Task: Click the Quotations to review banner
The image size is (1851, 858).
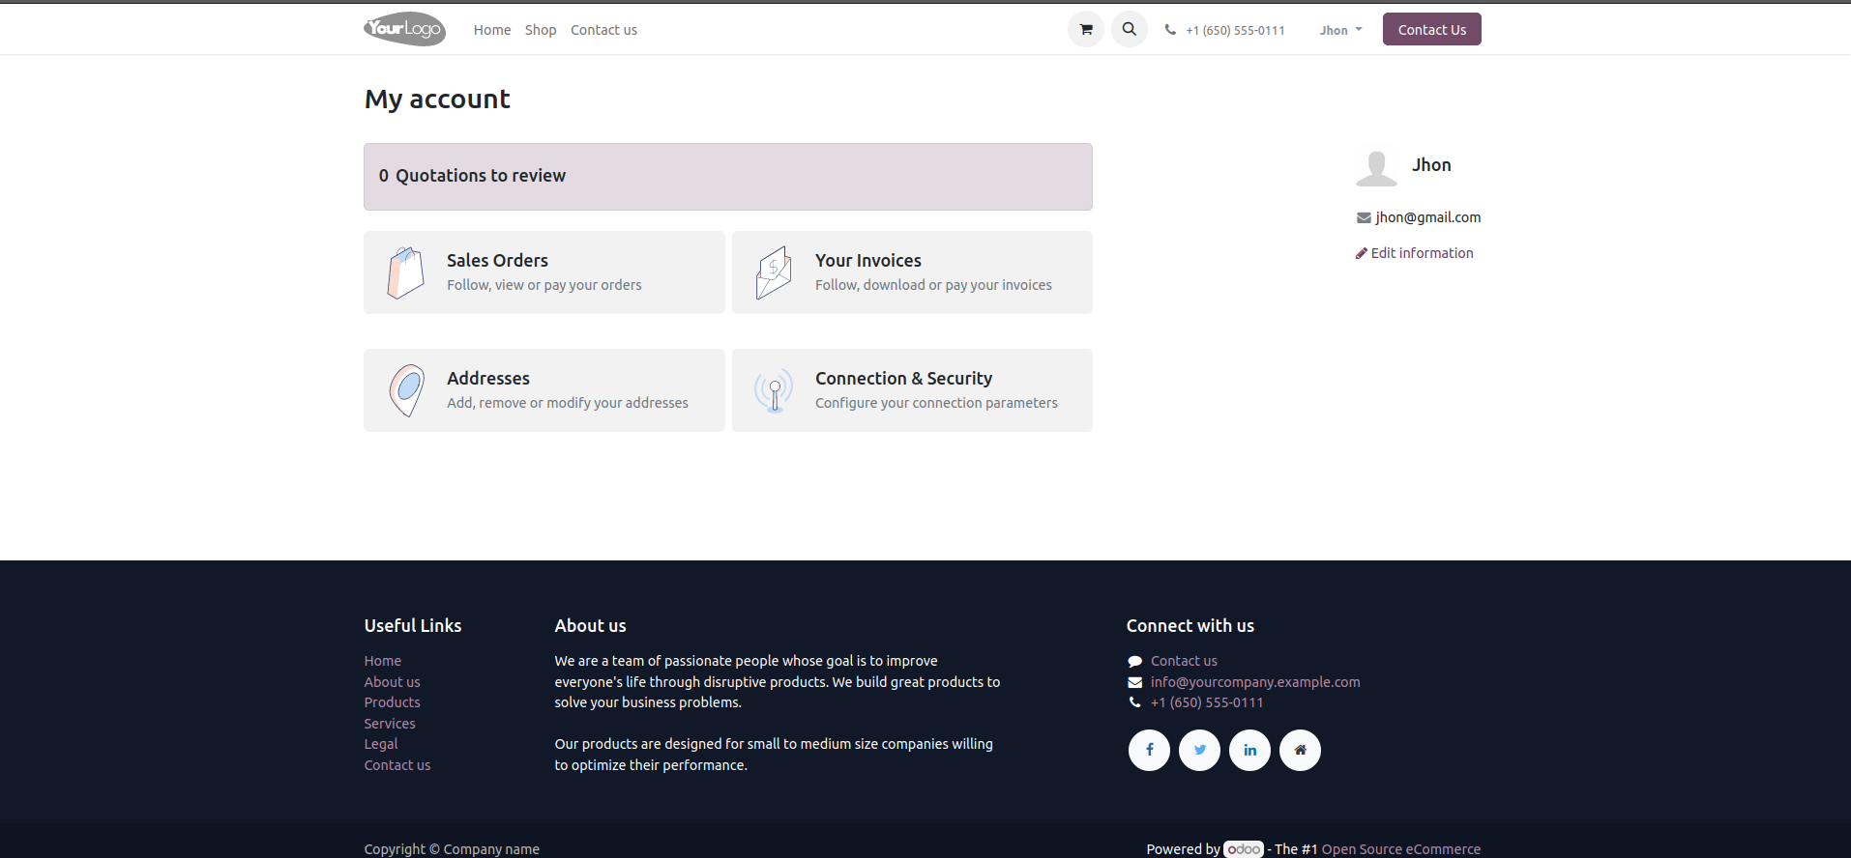Action: click(x=727, y=177)
